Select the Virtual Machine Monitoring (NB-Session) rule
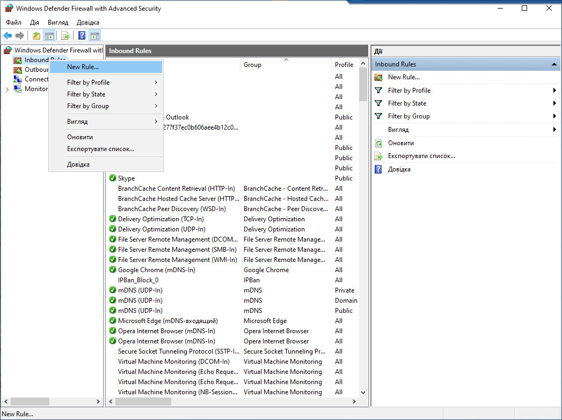Image resolution: width=562 pixels, height=420 pixels. [178, 392]
